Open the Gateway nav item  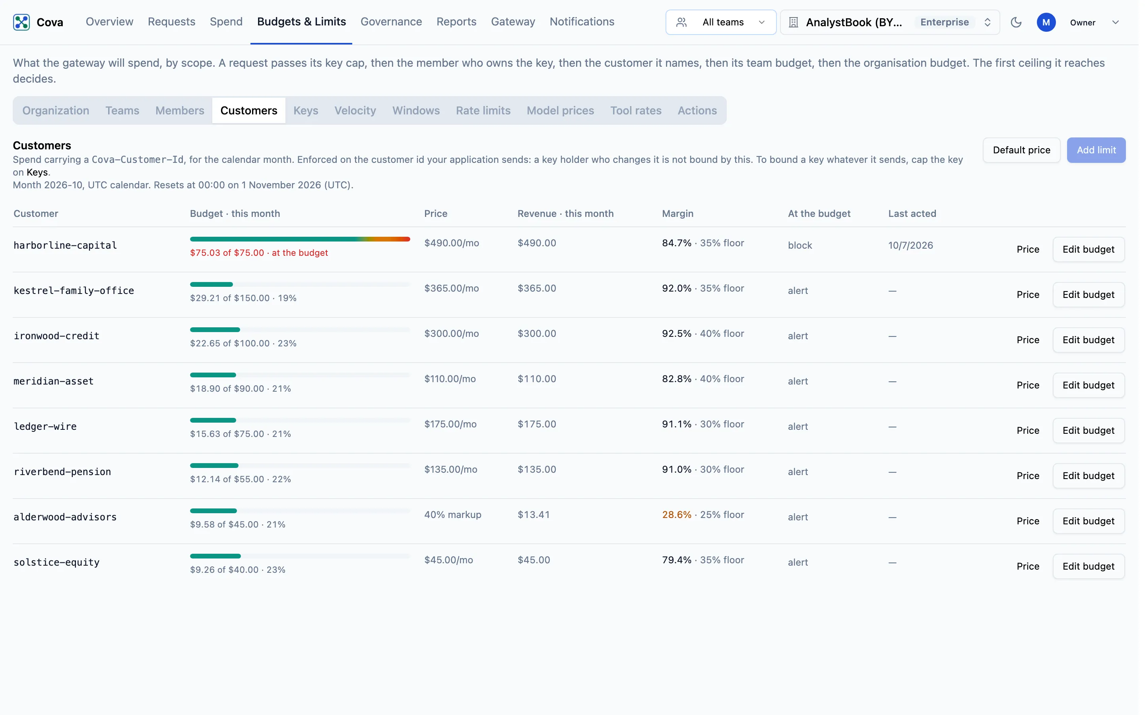point(513,22)
